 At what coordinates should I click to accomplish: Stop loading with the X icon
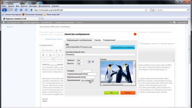[21, 10]
